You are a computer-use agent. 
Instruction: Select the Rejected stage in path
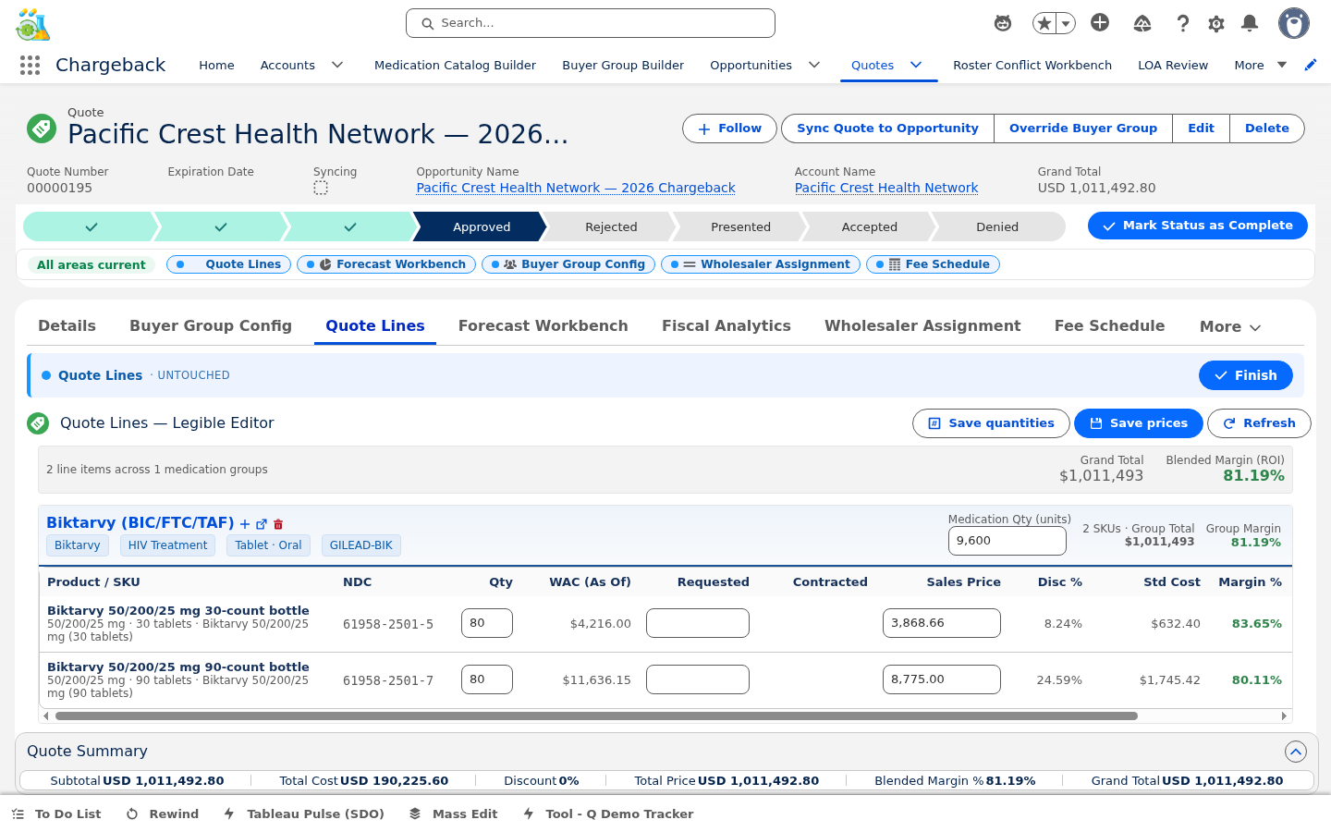611,226
